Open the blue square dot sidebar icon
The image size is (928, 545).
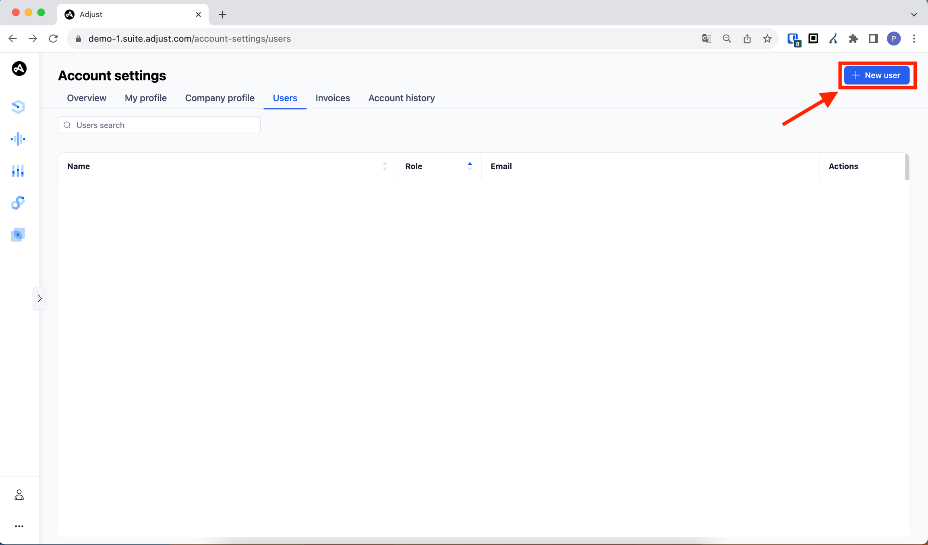pyautogui.click(x=18, y=235)
